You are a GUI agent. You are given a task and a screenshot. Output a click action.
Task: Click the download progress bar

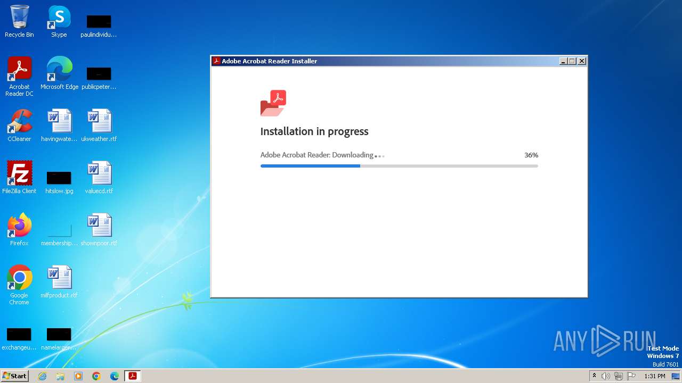[x=399, y=166]
